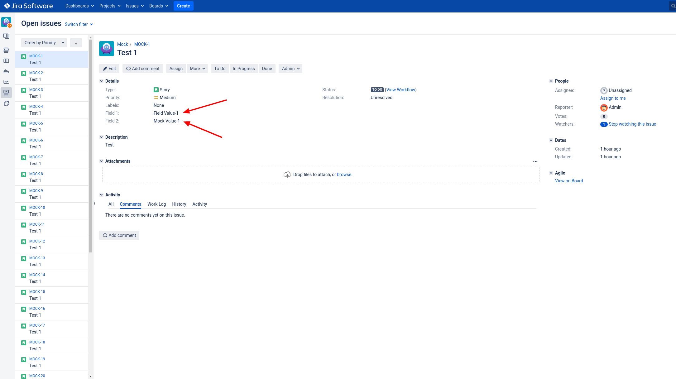This screenshot has width=676, height=379.
Task: Open the Boards menu in top navigation
Action: click(x=158, y=6)
